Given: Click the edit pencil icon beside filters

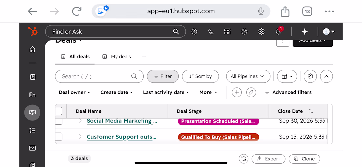Looking at the screenshot, I should [x=251, y=92].
